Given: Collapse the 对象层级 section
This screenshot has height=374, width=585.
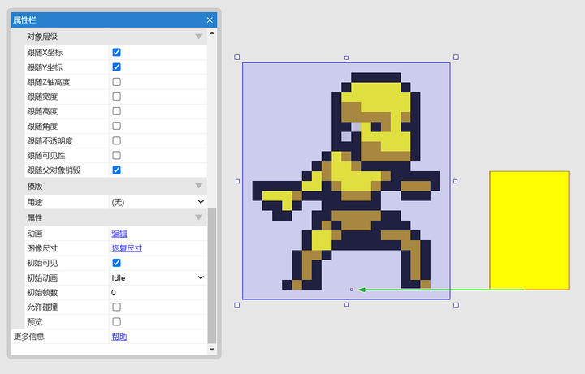Looking at the screenshot, I should point(198,37).
